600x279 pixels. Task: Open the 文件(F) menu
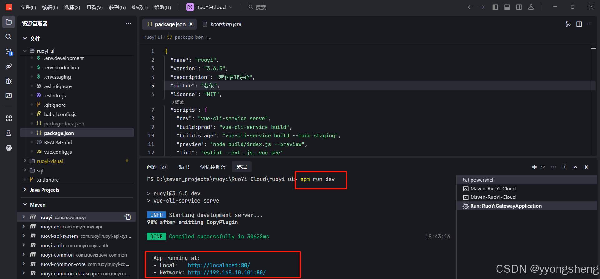[28, 7]
